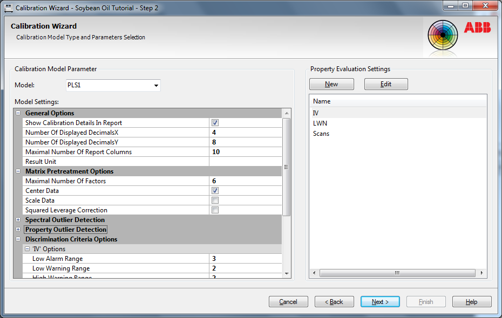This screenshot has width=502, height=318.
Task: Uncheck the Center Data checkbox
Action: click(215, 191)
